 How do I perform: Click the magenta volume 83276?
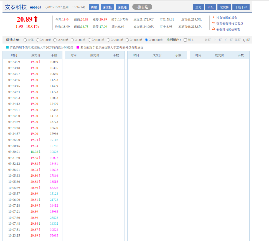(54, 188)
